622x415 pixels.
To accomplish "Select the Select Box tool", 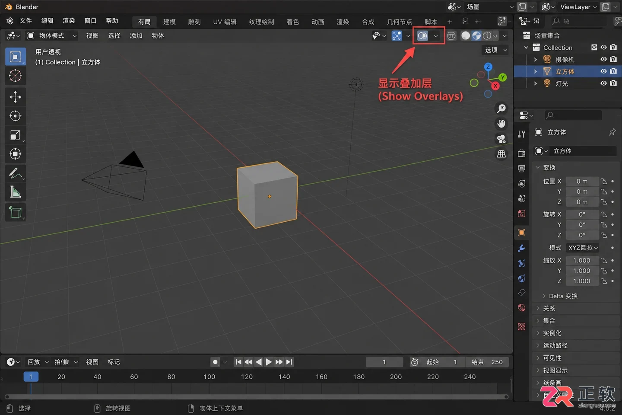I will (15, 57).
